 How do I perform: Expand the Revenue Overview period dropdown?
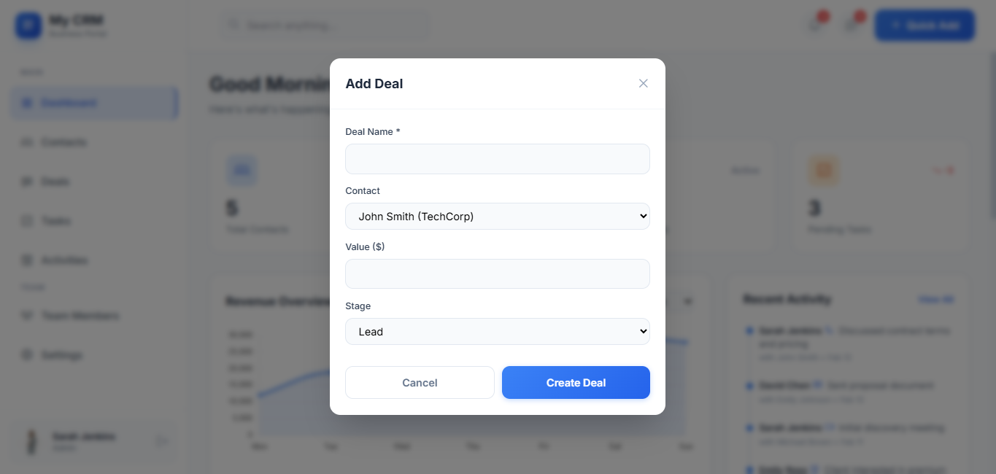687,301
